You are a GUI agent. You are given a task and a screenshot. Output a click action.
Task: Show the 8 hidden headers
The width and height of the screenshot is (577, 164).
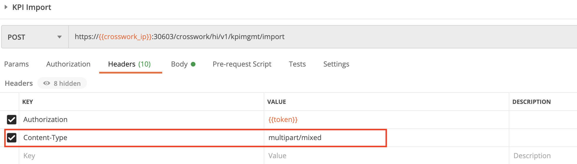(x=62, y=83)
